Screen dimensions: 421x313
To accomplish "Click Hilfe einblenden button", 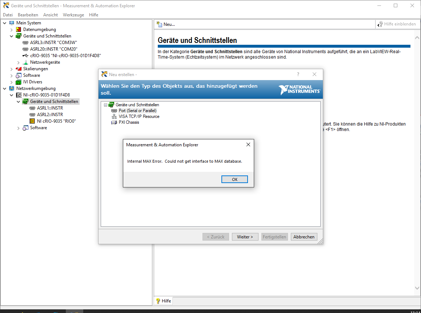I will click(x=397, y=24).
